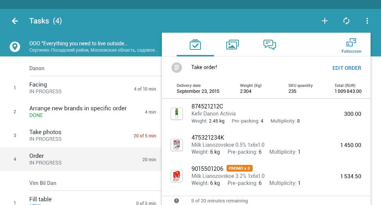Viewport: 381px width, 205px height.
Task: Refresh tasks with the sync icon
Action: [346, 21]
